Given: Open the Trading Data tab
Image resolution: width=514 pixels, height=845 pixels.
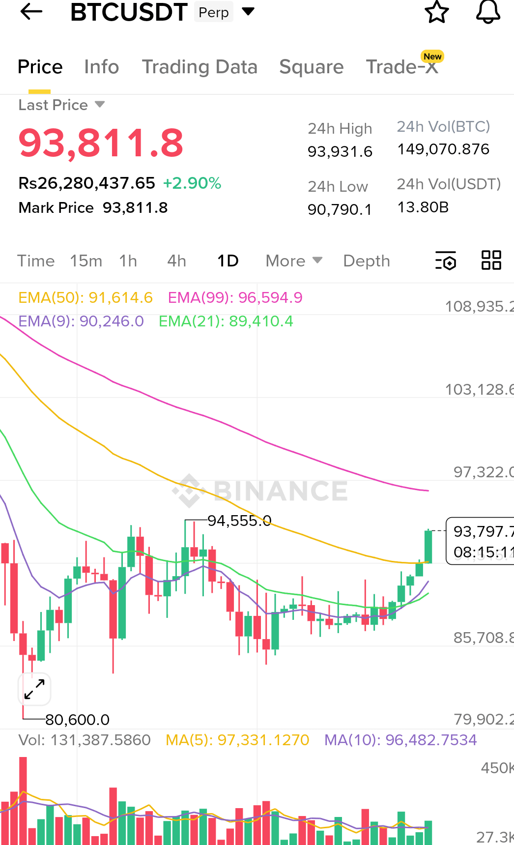Looking at the screenshot, I should [200, 67].
